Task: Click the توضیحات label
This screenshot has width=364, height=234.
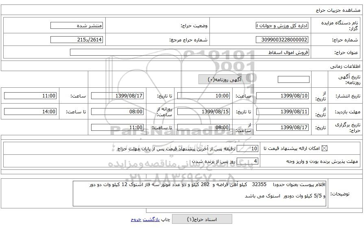Action: (x=340, y=194)
